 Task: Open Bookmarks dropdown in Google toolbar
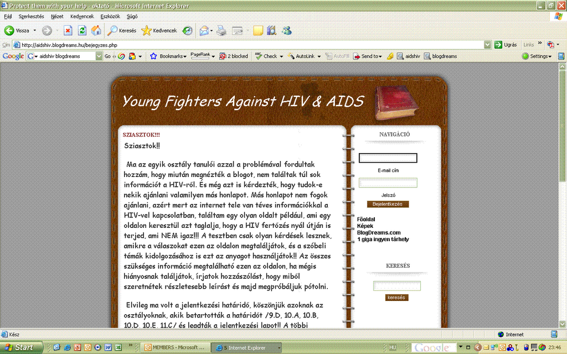(x=168, y=56)
